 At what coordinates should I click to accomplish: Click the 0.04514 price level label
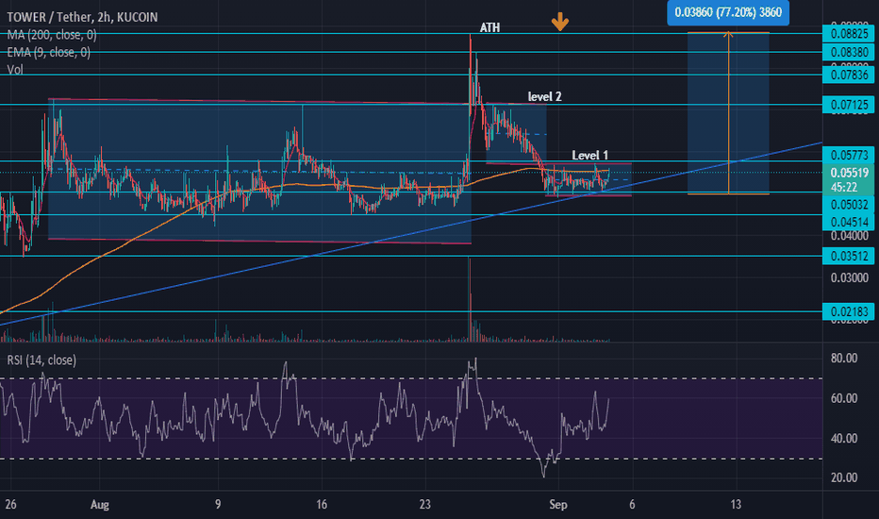pyautogui.click(x=849, y=222)
